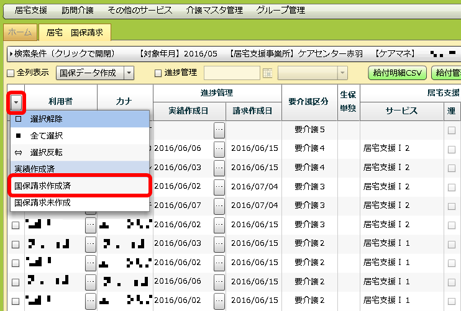The height and width of the screenshot is (311, 461).
Task: Click the 進捗管理 date input field
Action: 231,73
